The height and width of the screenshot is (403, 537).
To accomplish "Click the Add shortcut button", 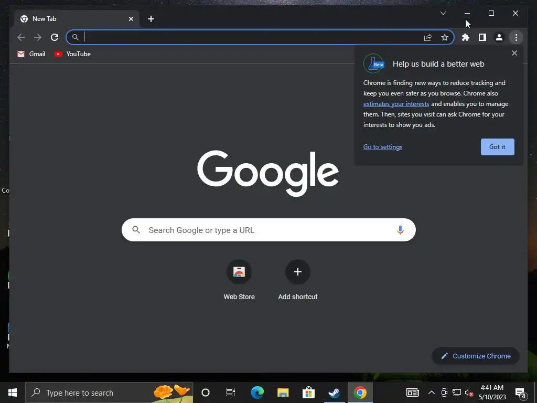I will click(x=298, y=280).
